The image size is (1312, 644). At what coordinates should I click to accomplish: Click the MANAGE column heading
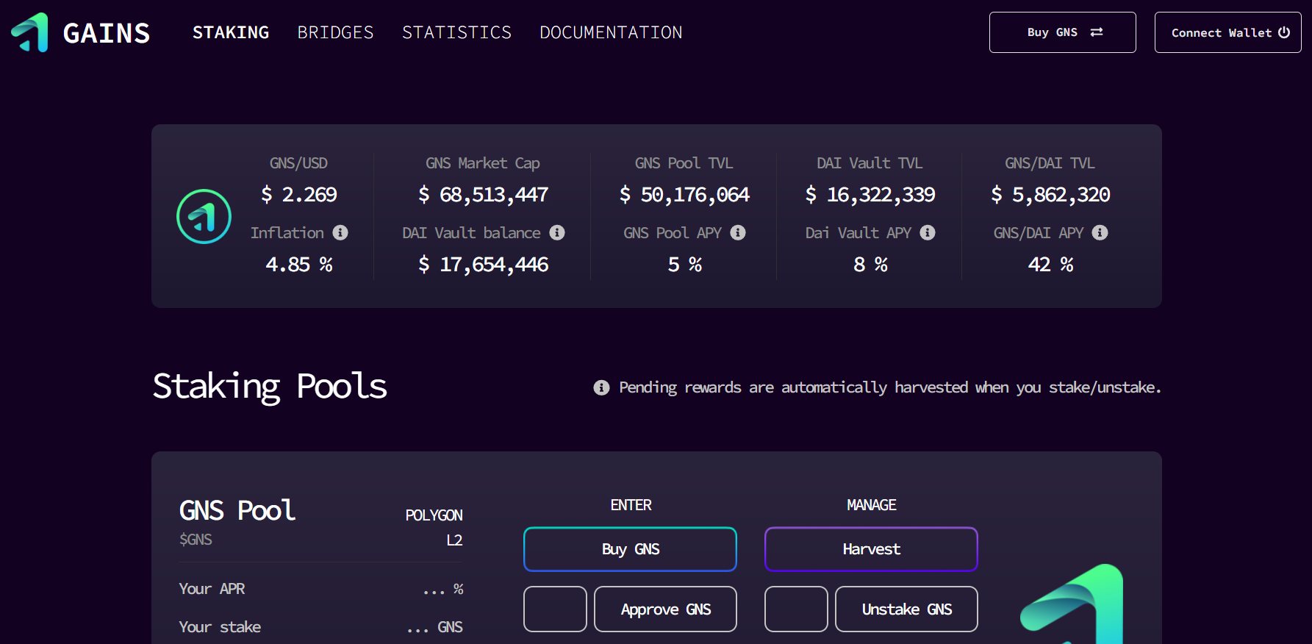[871, 505]
